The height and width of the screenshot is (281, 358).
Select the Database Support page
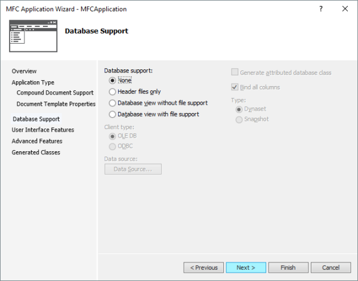(x=36, y=119)
